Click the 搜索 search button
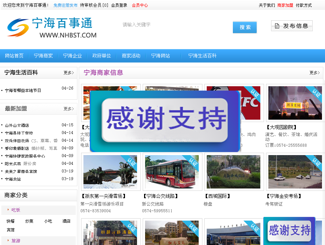Image resolution: width=325 pixels, height=245 pixels. coord(245,27)
